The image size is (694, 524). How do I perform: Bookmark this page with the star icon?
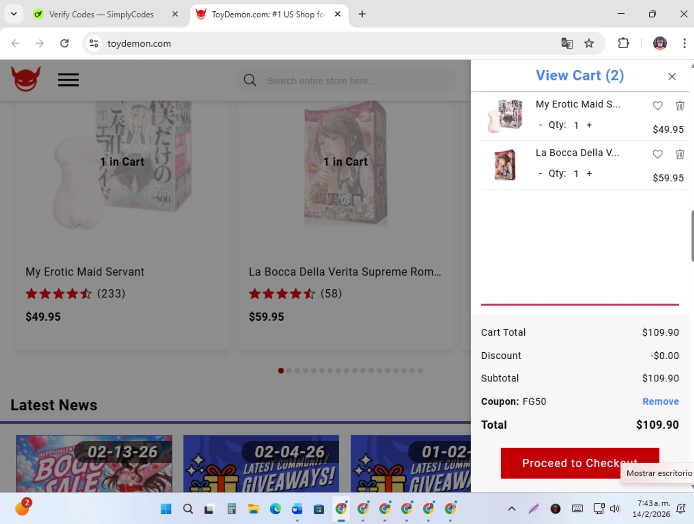(x=589, y=44)
